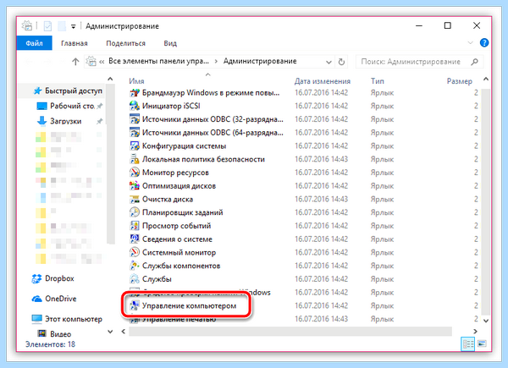The height and width of the screenshot is (368, 508).
Task: Click the Просмотр событий icon
Action: 135,226
